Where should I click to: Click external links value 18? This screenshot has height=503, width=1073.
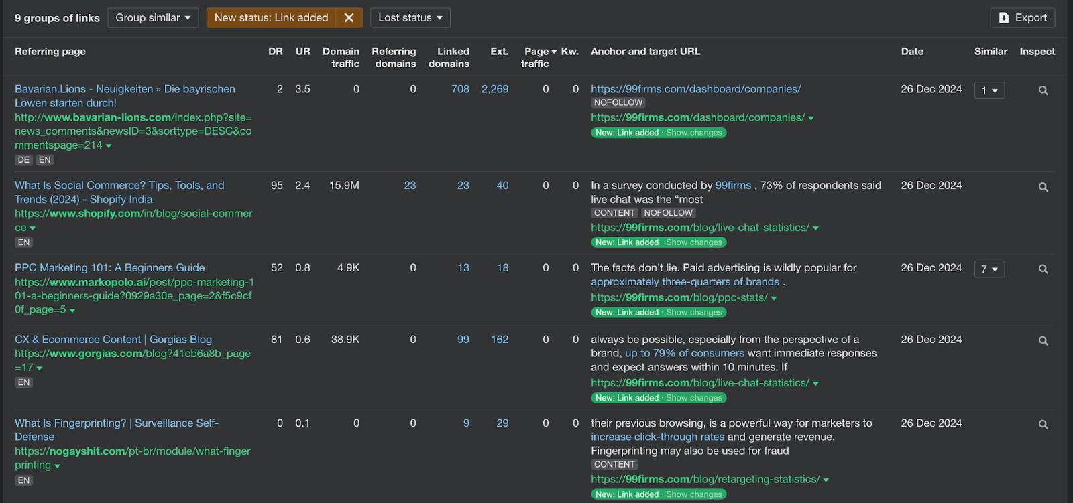tap(502, 267)
